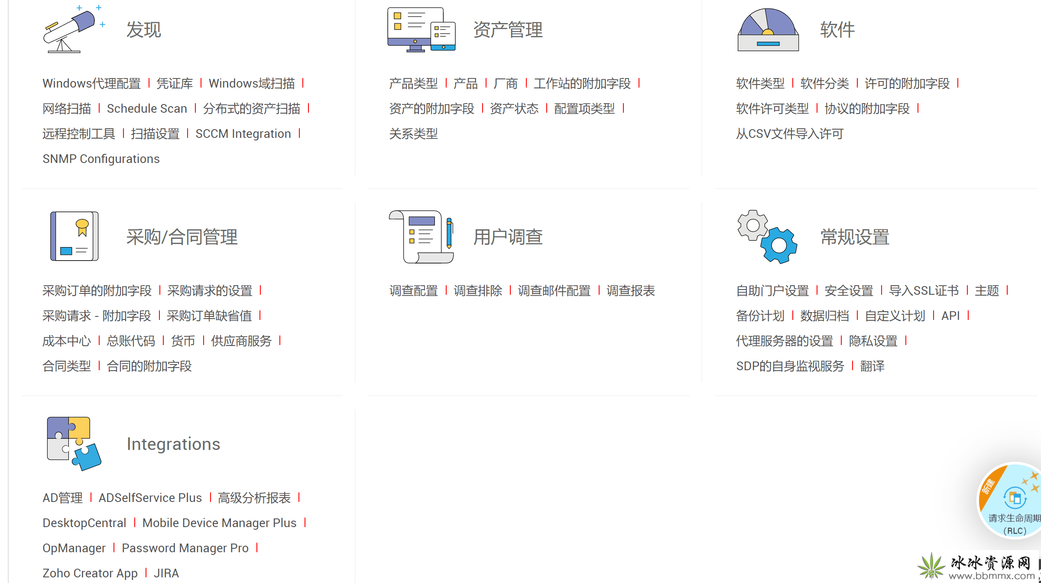Open 自助门户设置 link

[772, 290]
